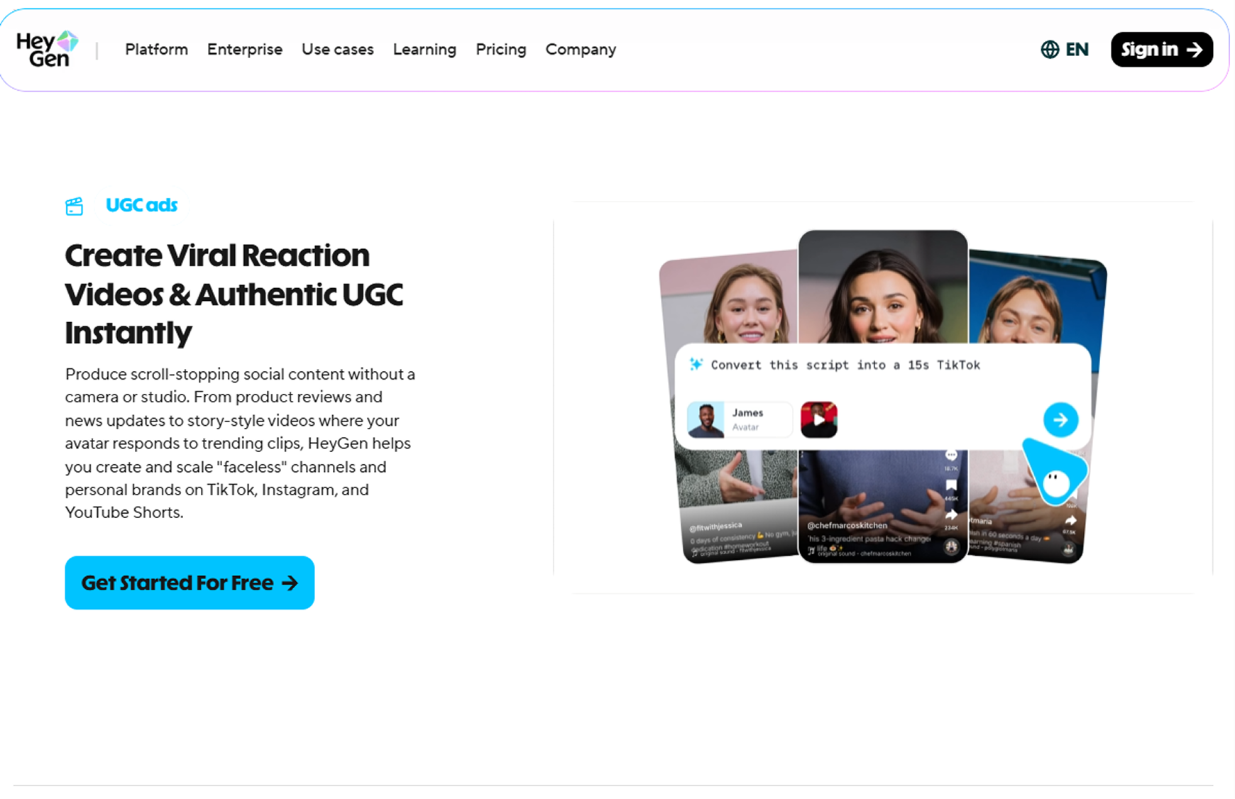
Task: Click the "Convert this script" prompt field
Action: (x=845, y=365)
